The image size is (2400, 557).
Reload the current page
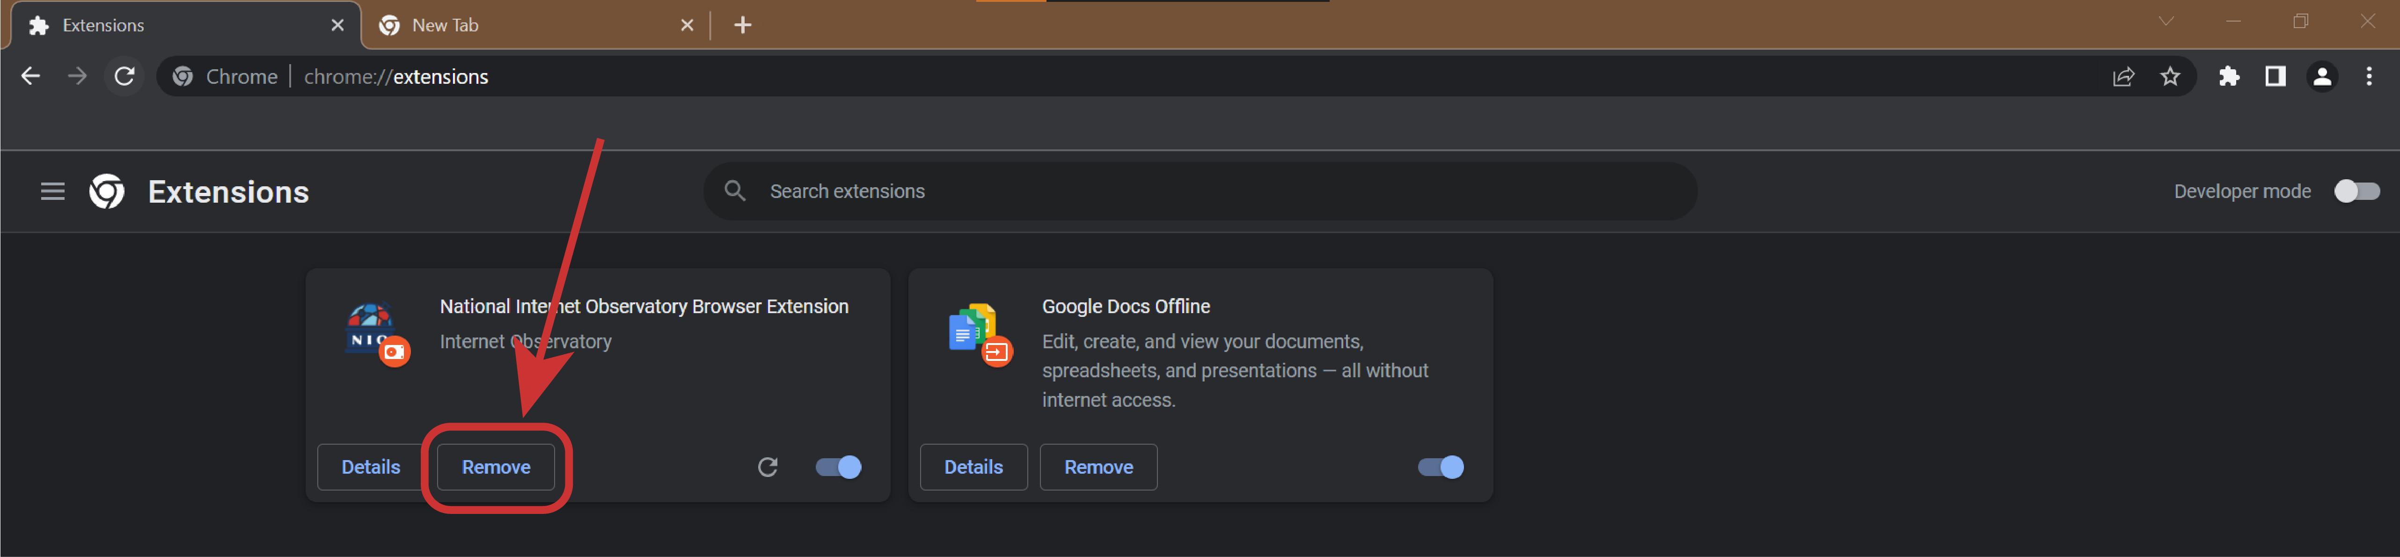125,76
